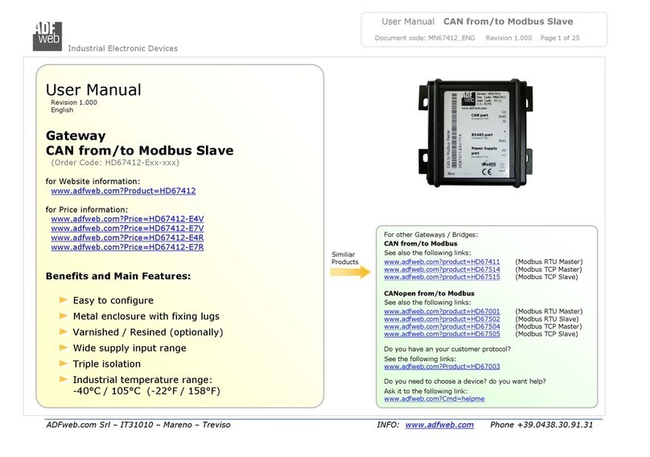The image size is (650, 457).
Task: Open custom protocol link HD67003
Action: 442,367
